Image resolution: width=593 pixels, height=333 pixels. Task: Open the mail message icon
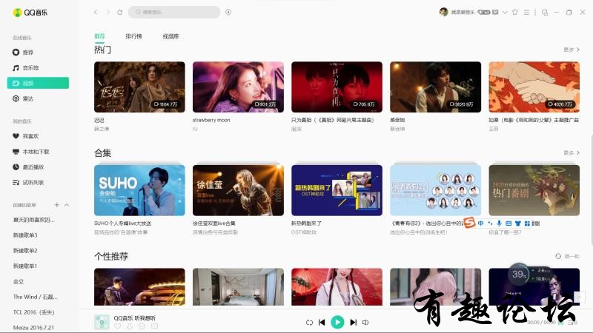point(495,12)
